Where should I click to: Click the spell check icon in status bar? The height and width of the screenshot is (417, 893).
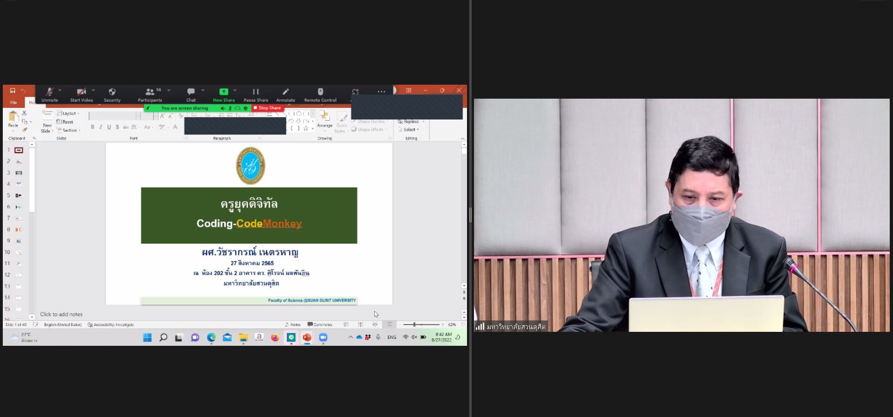pyautogui.click(x=36, y=324)
